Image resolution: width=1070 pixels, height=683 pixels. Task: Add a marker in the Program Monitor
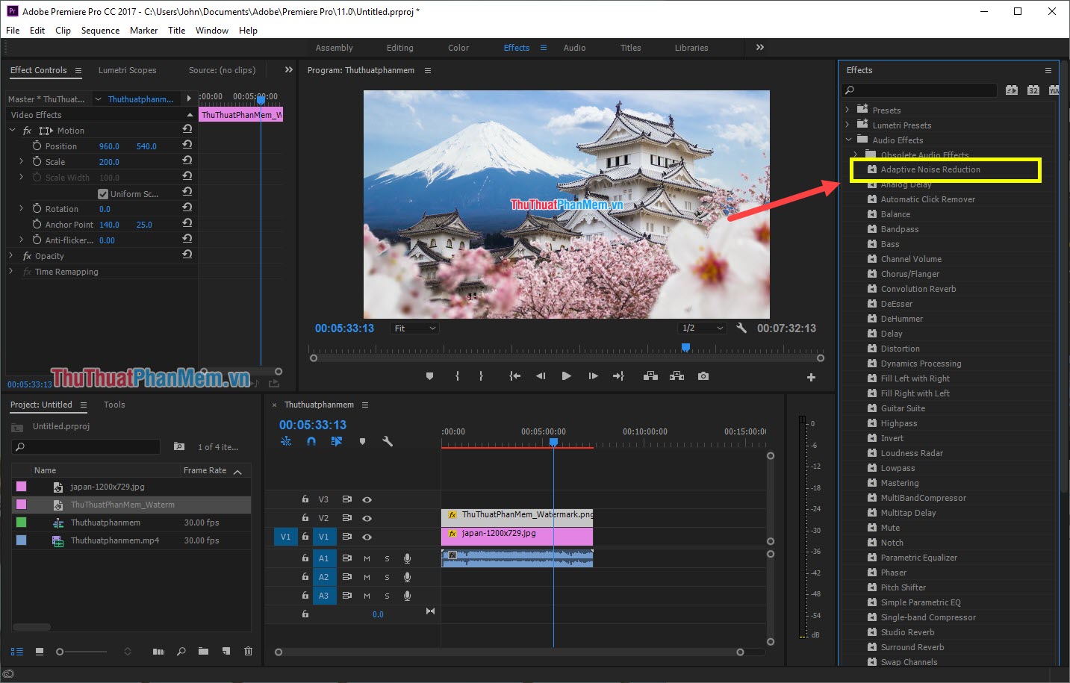pyautogui.click(x=429, y=375)
